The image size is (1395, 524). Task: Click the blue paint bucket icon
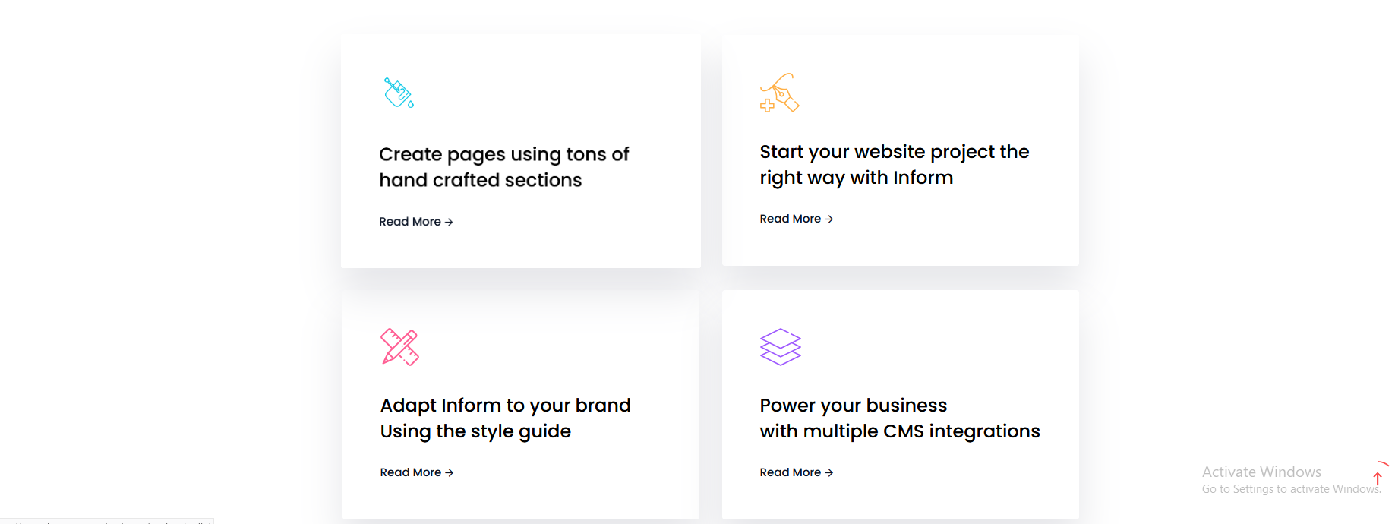coord(399,93)
